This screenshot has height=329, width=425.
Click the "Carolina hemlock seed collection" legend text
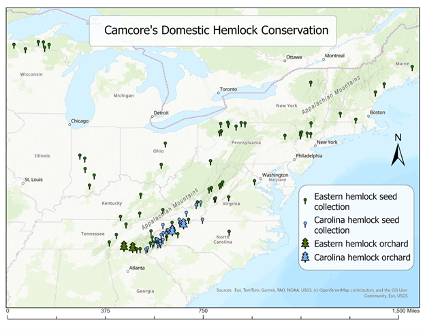(x=356, y=225)
